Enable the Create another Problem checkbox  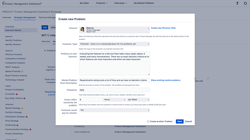(148, 121)
